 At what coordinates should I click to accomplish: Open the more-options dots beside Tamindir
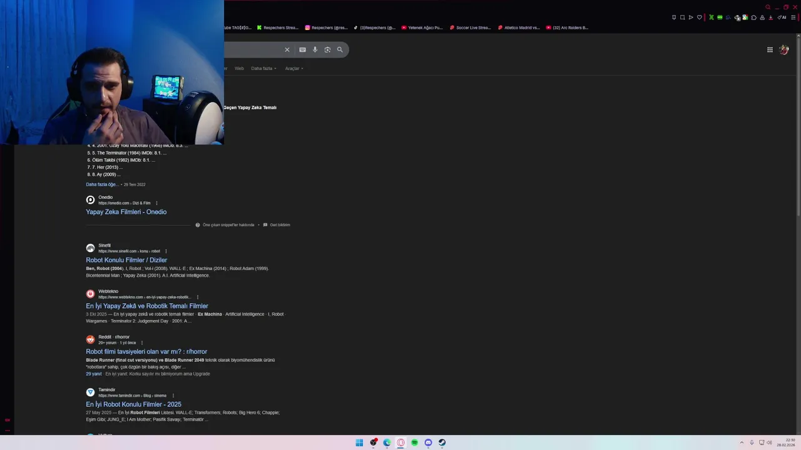tap(173, 396)
